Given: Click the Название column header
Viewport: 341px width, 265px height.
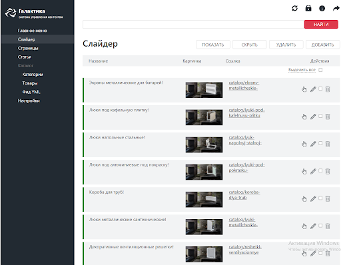Looking at the screenshot, I should coord(99,61).
